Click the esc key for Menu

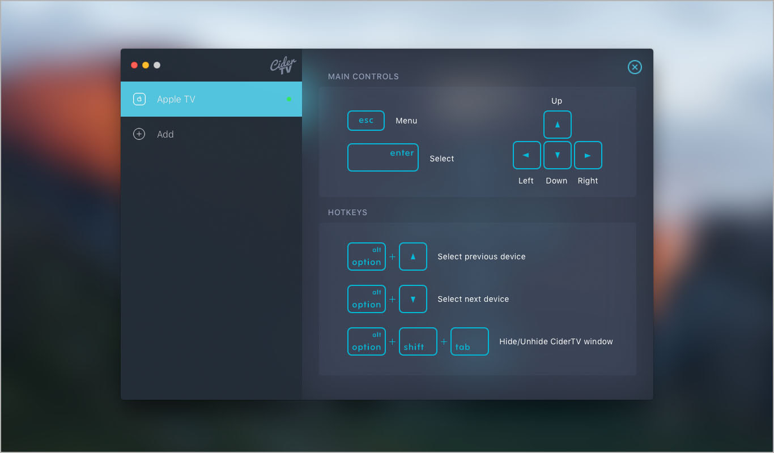[366, 121]
